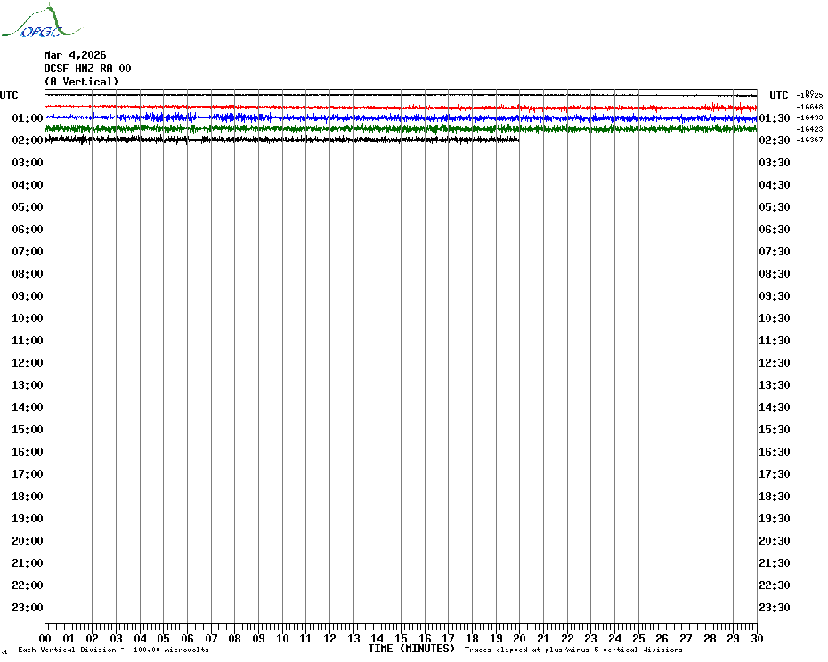Click the '14:30' half-hour label

[775, 407]
